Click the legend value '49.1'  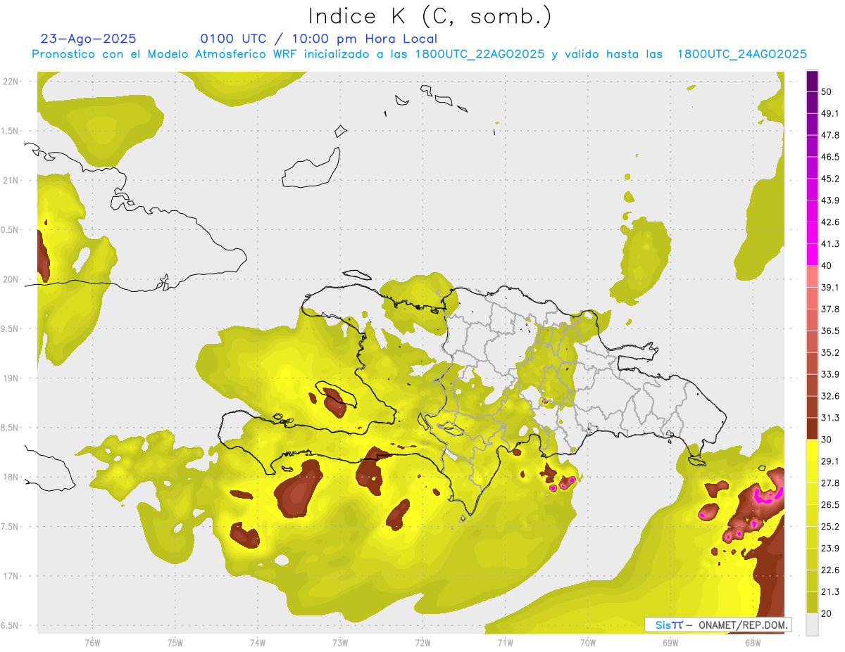pos(830,113)
